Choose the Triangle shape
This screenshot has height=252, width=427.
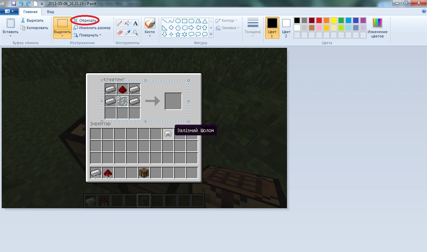[205, 21]
